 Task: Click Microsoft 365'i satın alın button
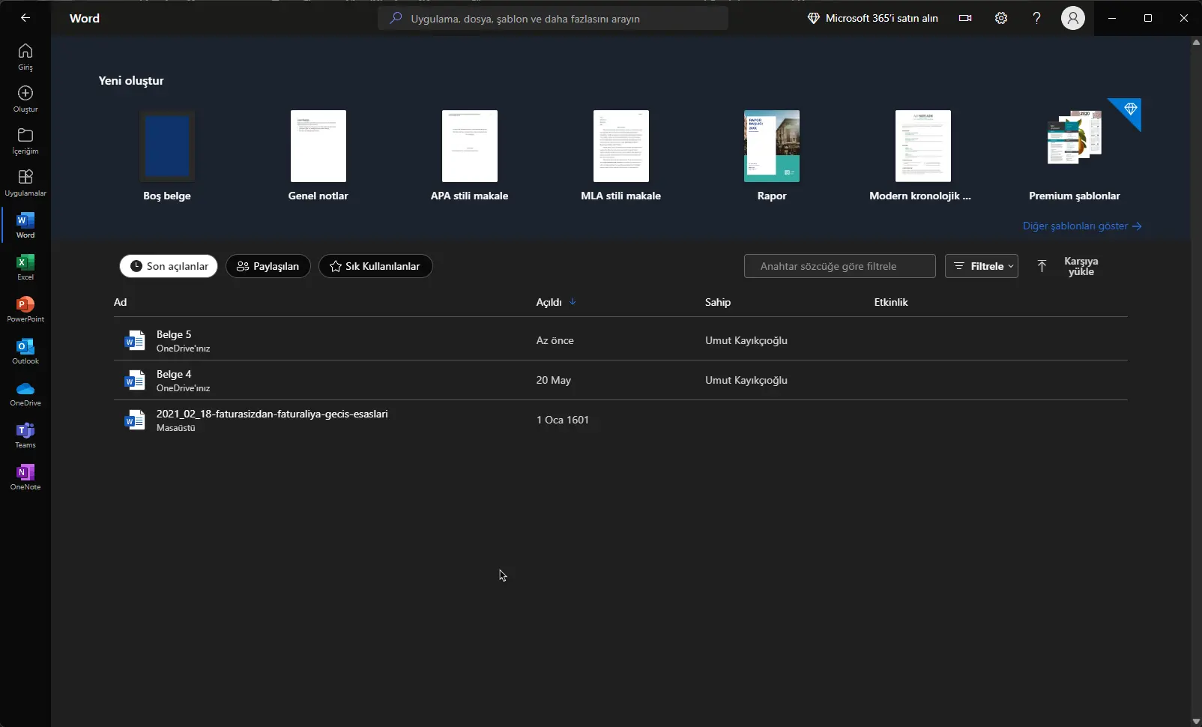[873, 18]
